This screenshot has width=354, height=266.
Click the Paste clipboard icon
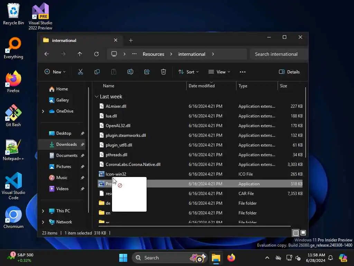pyautogui.click(x=113, y=72)
